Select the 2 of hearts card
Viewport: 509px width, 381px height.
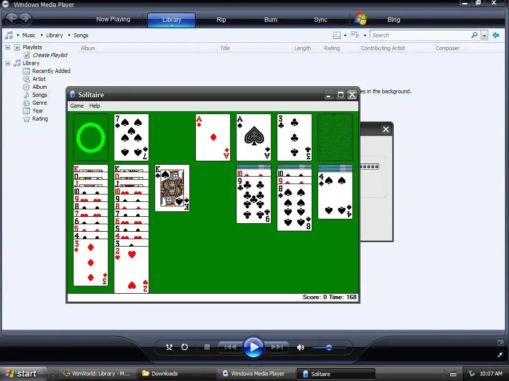[x=131, y=270]
